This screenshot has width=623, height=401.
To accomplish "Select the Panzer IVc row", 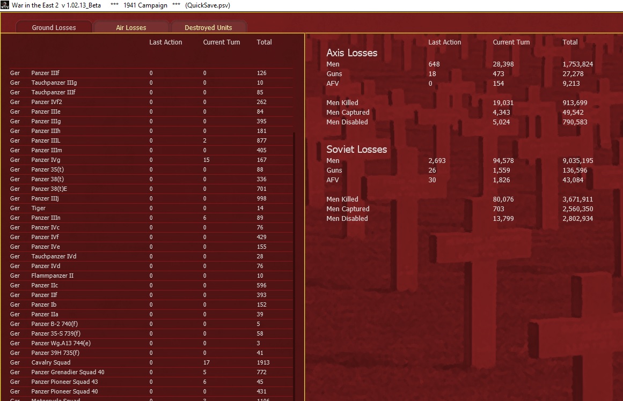I will coord(151,227).
